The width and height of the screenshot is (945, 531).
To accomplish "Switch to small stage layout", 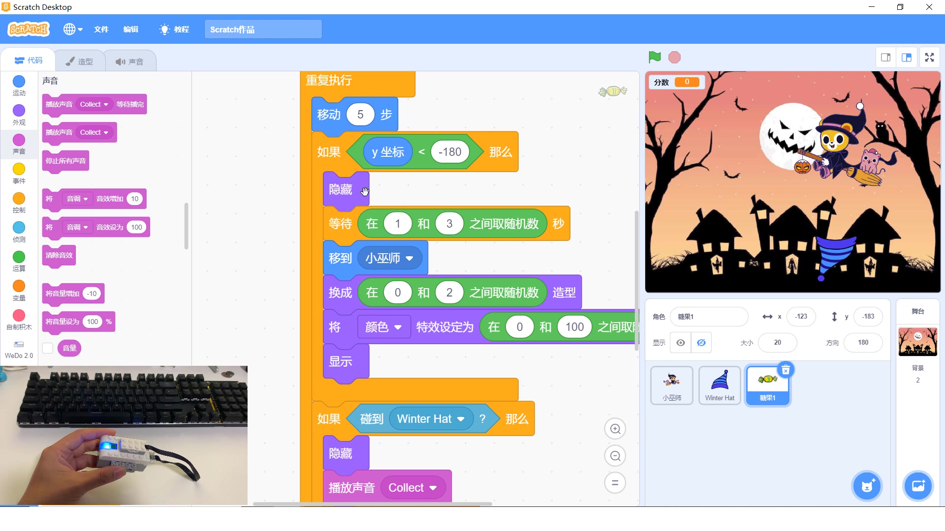I will pyautogui.click(x=885, y=58).
